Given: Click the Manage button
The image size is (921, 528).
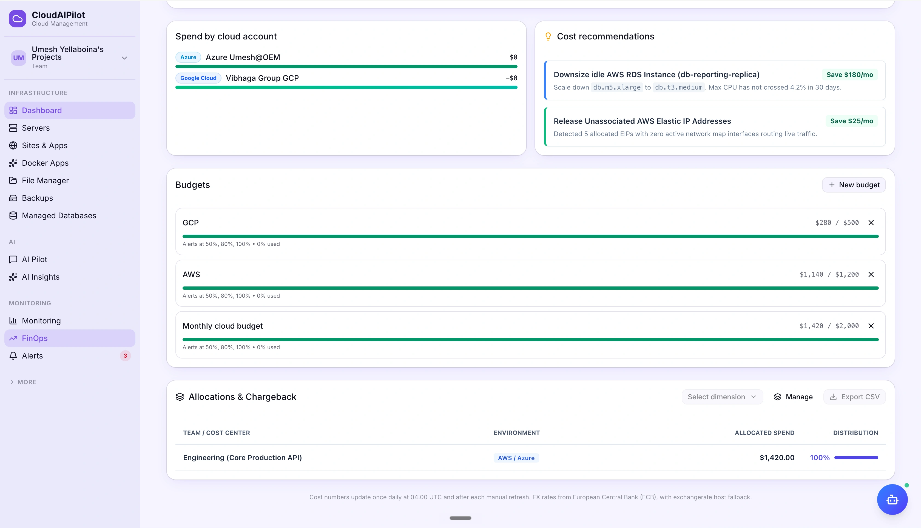Looking at the screenshot, I should pos(793,397).
